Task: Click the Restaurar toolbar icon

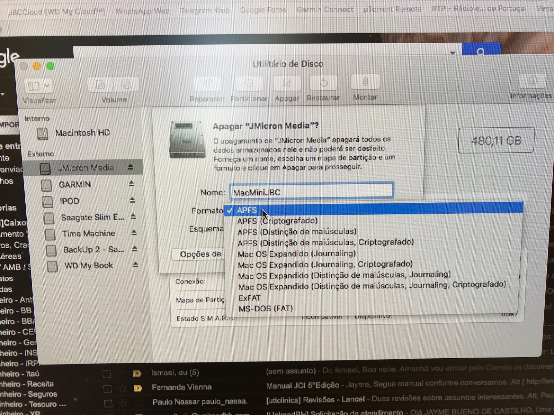Action: point(323,83)
